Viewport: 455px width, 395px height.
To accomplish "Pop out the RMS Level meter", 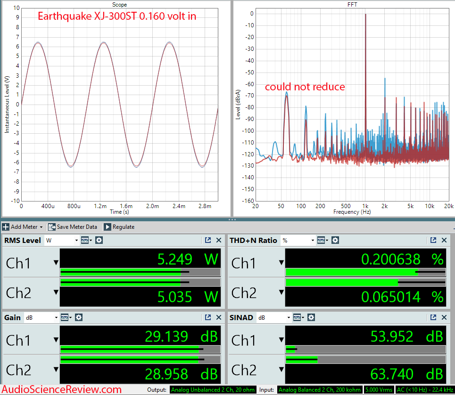I will pyautogui.click(x=208, y=240).
